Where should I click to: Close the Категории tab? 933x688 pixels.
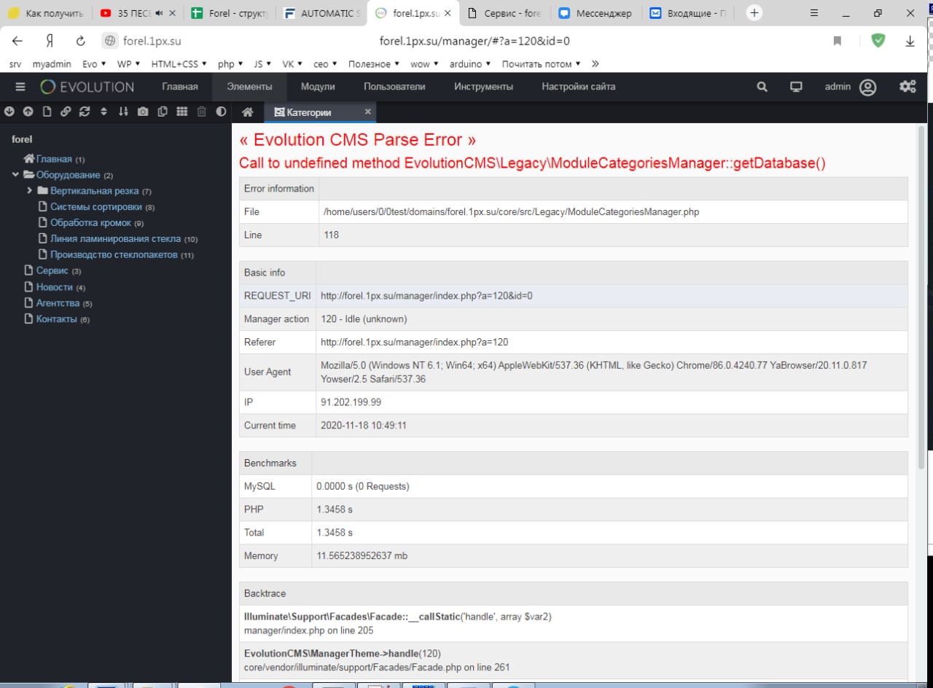(368, 112)
